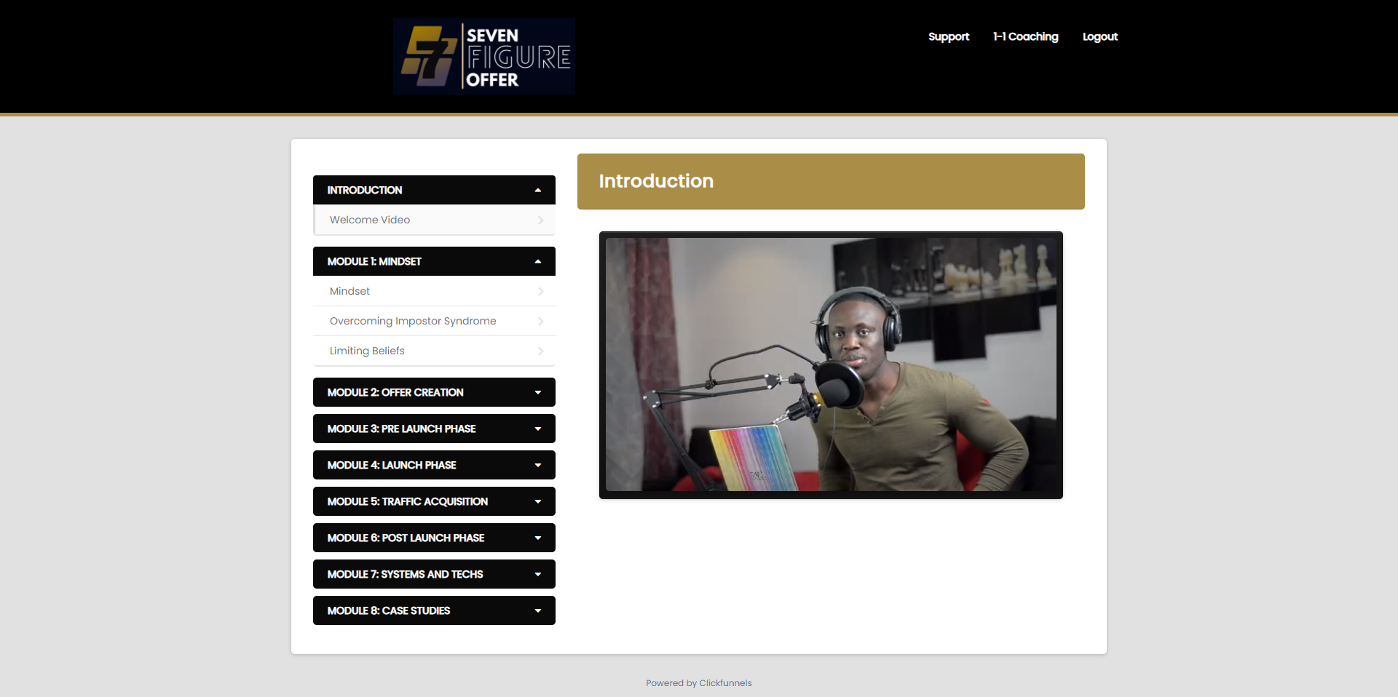Viewport: 1398px width, 697px height.
Task: Click the Logout link
Action: [x=1099, y=36]
